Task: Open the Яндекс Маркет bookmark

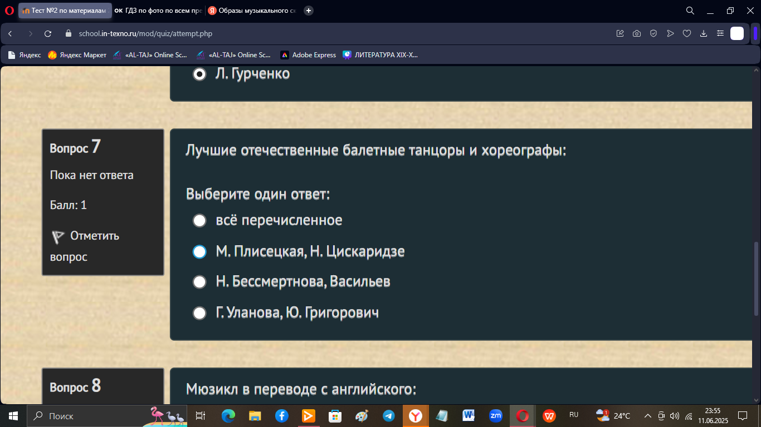Action: coord(77,55)
